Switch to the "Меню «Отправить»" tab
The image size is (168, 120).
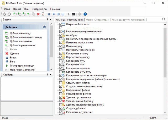(97, 20)
